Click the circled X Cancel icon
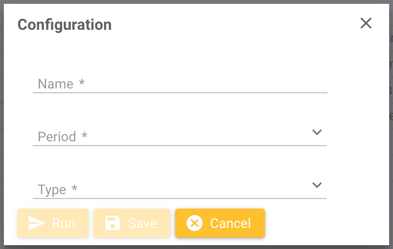This screenshot has height=249, width=393. [x=195, y=223]
